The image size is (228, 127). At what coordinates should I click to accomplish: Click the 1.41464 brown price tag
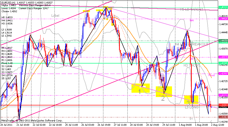tap(222, 117)
